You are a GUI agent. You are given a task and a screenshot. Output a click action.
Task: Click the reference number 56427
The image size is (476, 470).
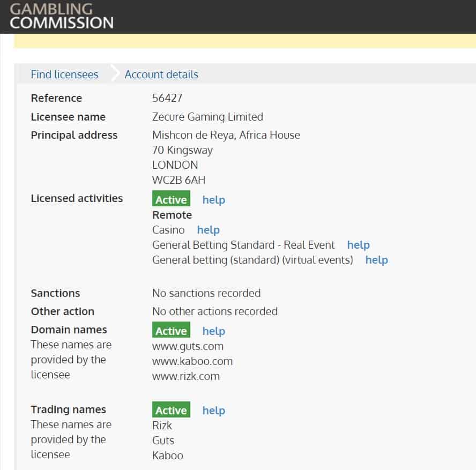[x=167, y=98]
